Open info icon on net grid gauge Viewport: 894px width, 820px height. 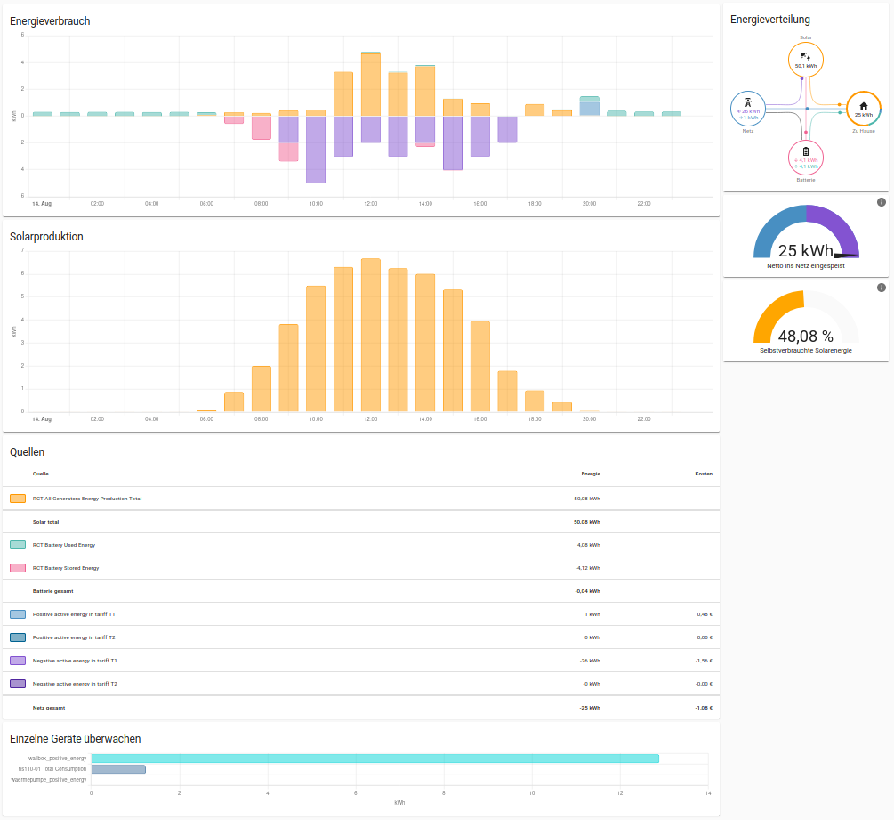[882, 202]
